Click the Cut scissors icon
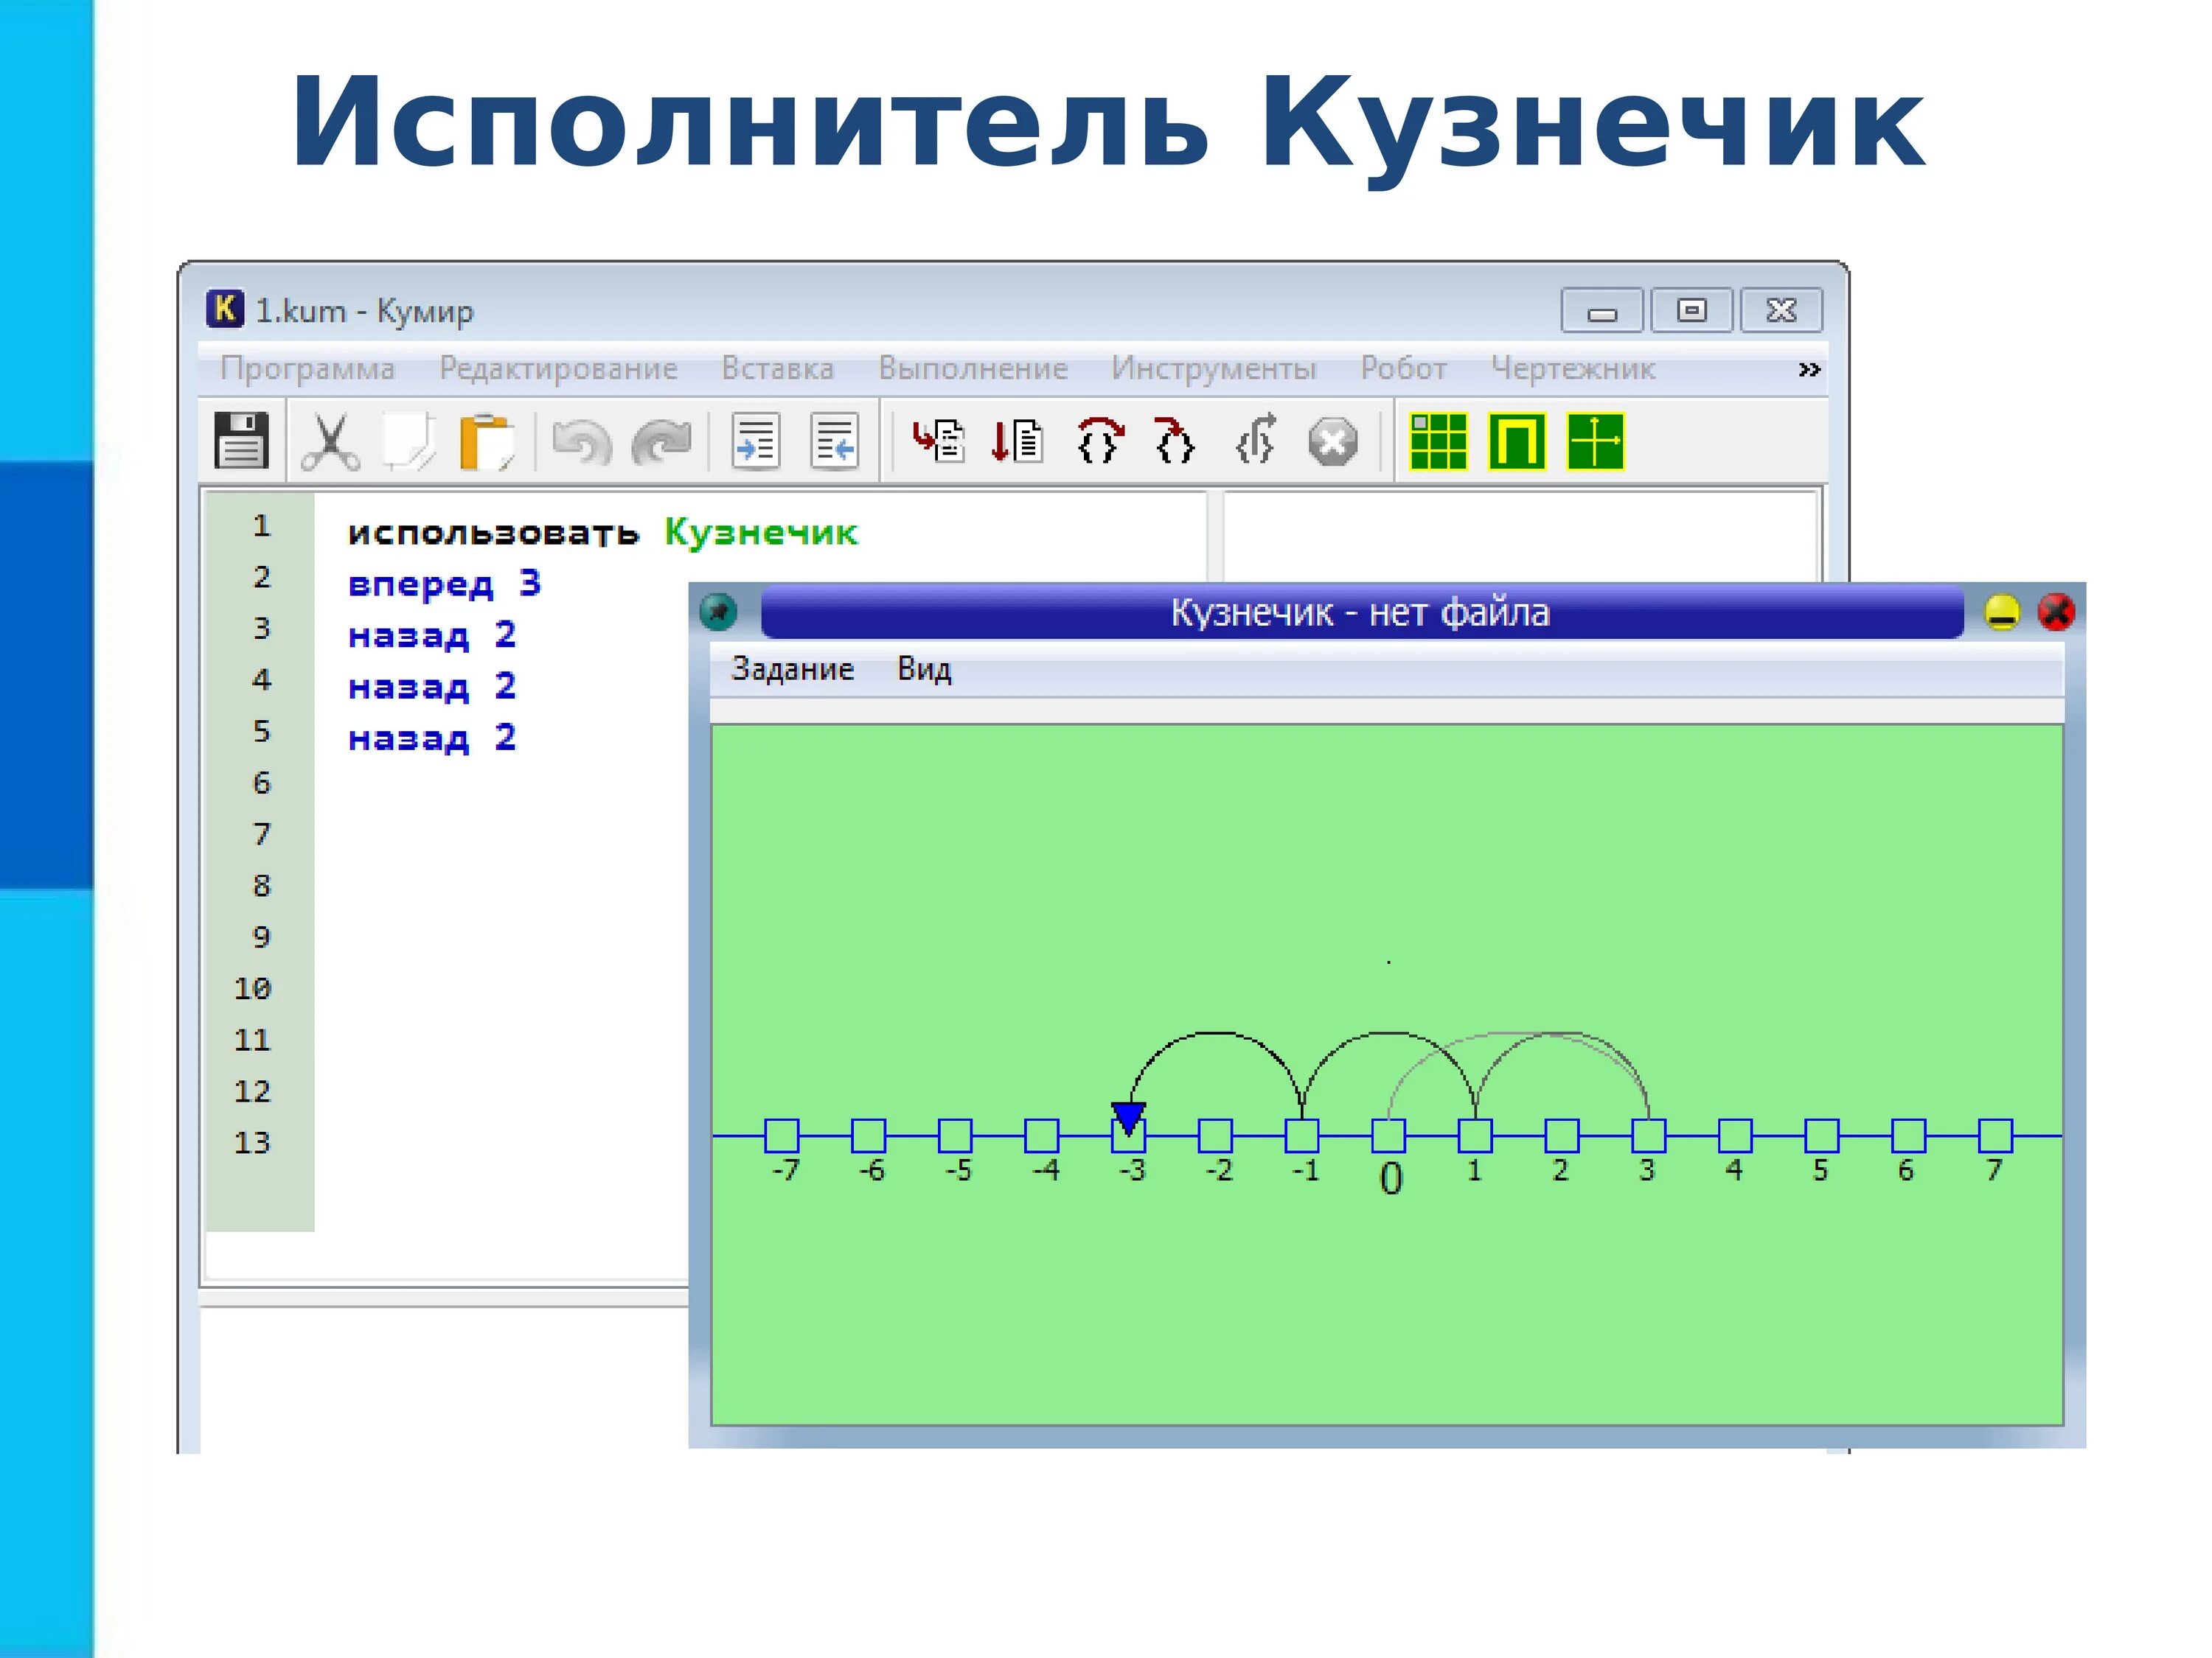 [330, 441]
